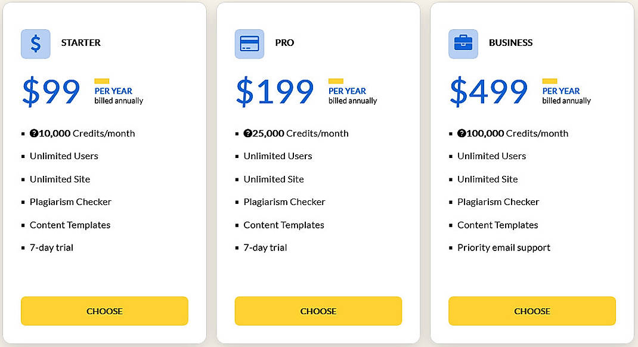Click the STARTER plan title
This screenshot has width=638, height=347.
click(81, 42)
